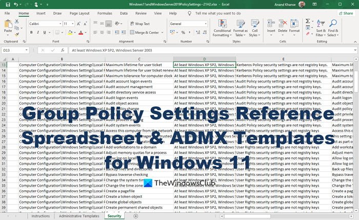Click Insert cells icon
This screenshot has height=220, width=359.
[x=271, y=24]
